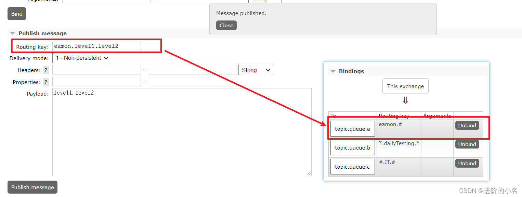The height and width of the screenshot is (197, 522).
Task: Click inside the Payload text area
Action: 182,132
